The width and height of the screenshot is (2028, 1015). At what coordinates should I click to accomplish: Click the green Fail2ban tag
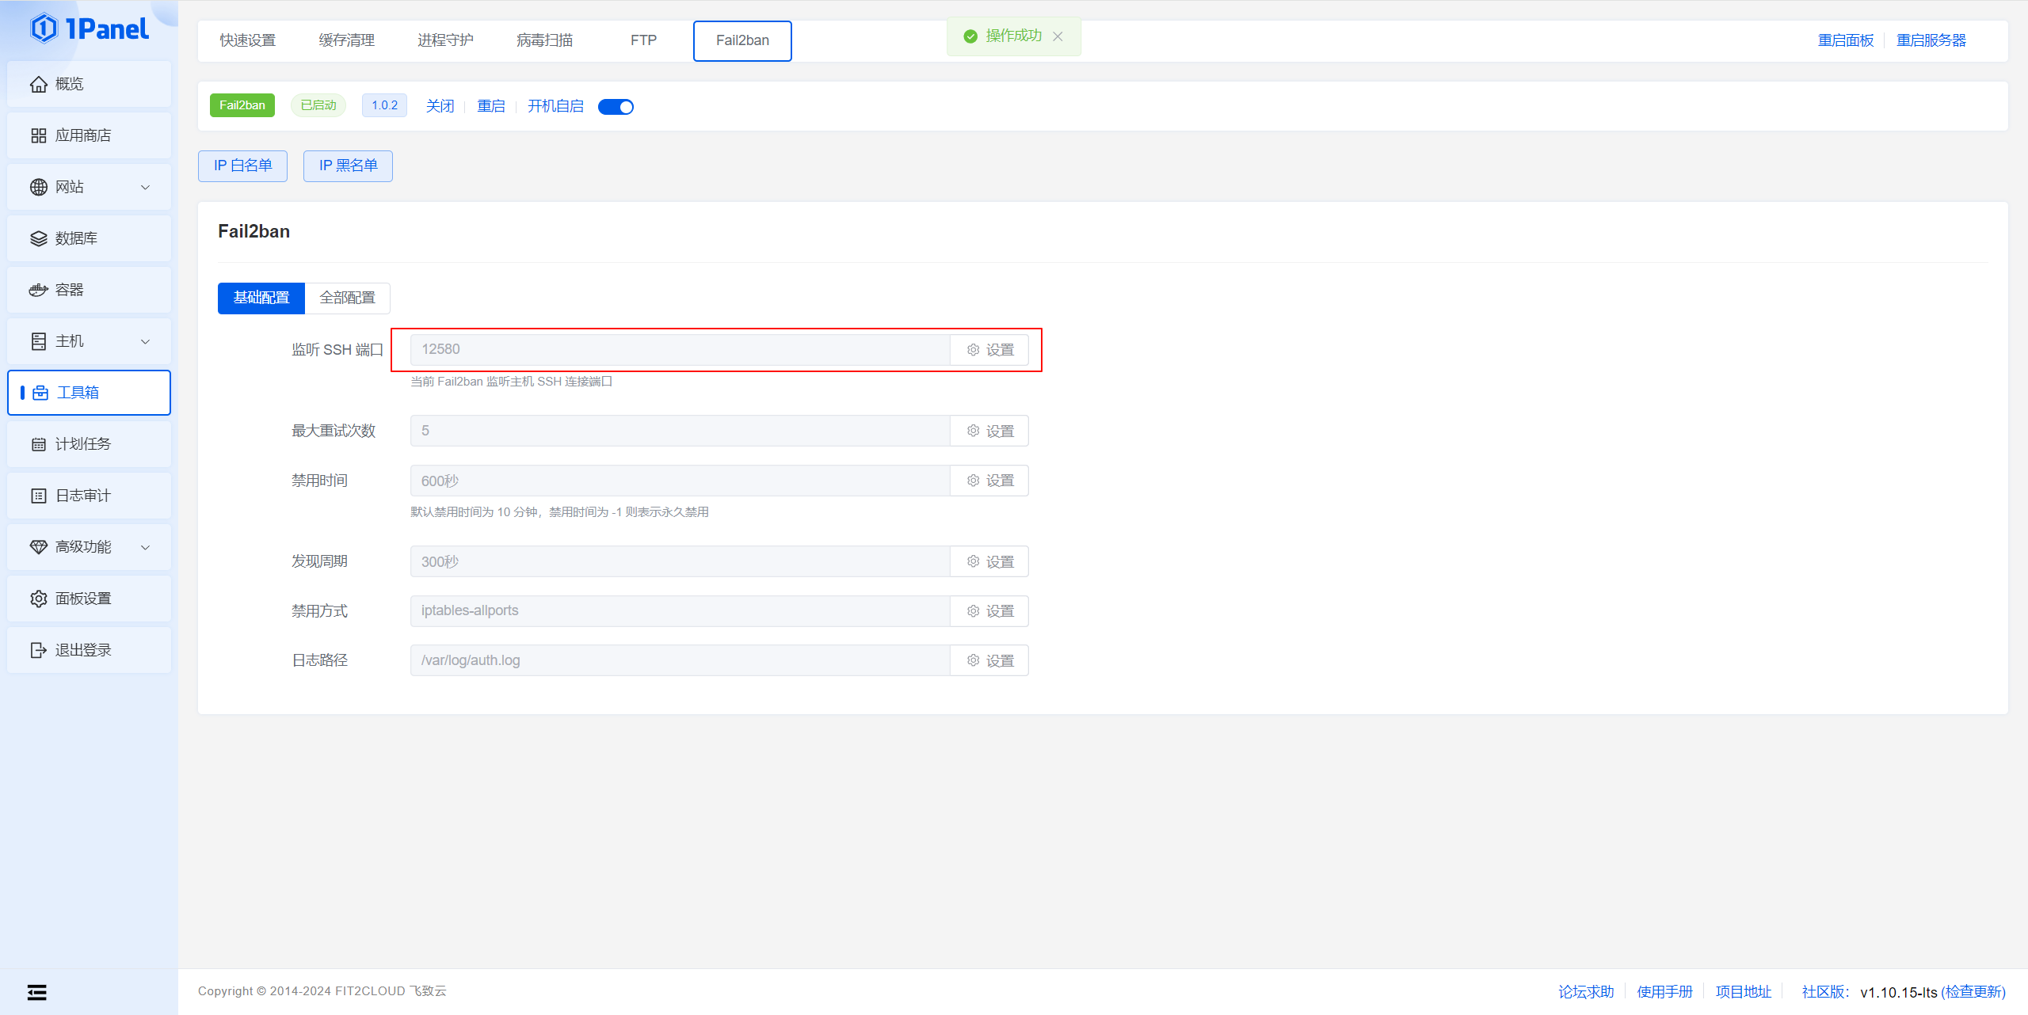pos(242,105)
